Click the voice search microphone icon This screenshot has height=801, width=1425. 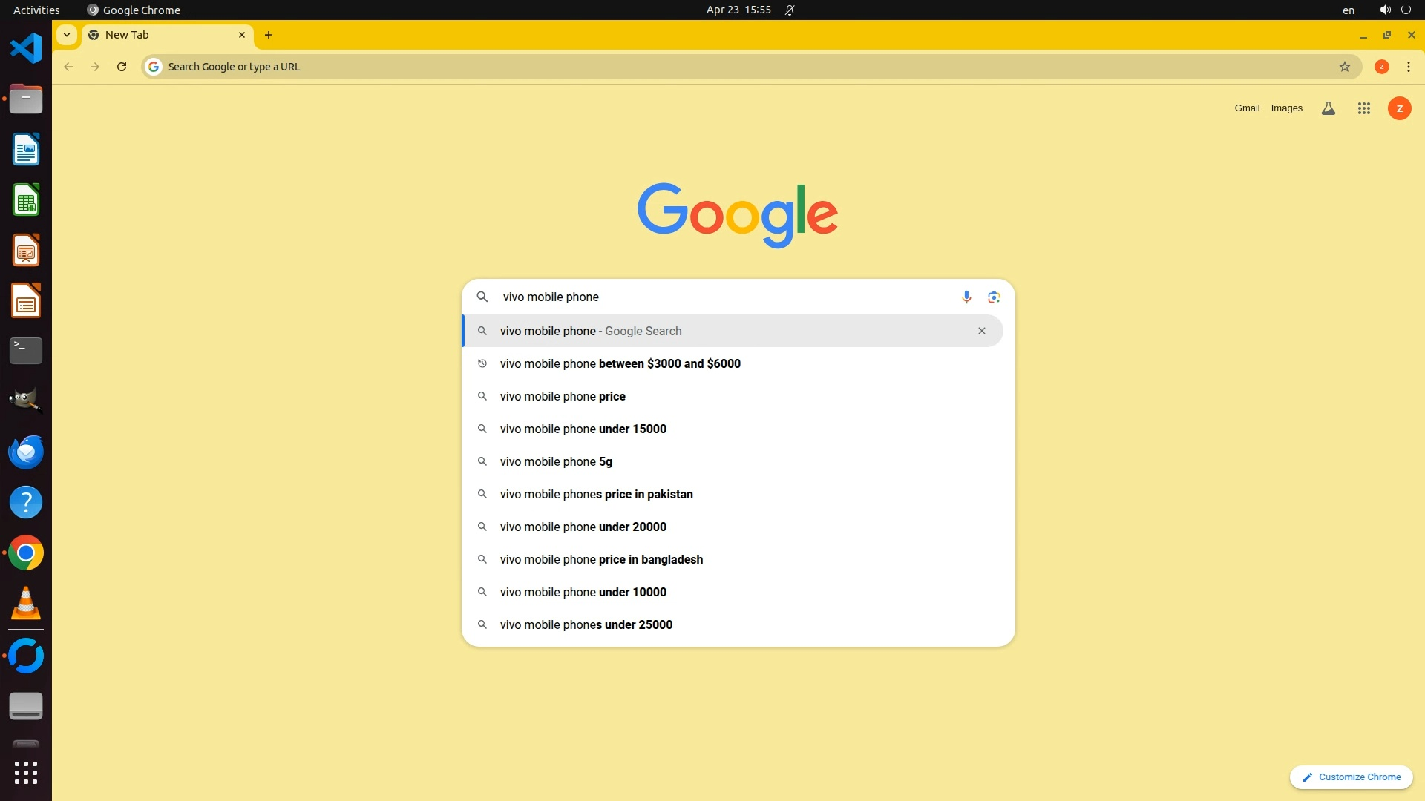(x=966, y=297)
